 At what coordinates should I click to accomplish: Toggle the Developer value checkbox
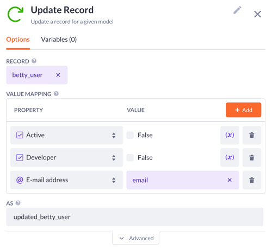[x=130, y=157]
